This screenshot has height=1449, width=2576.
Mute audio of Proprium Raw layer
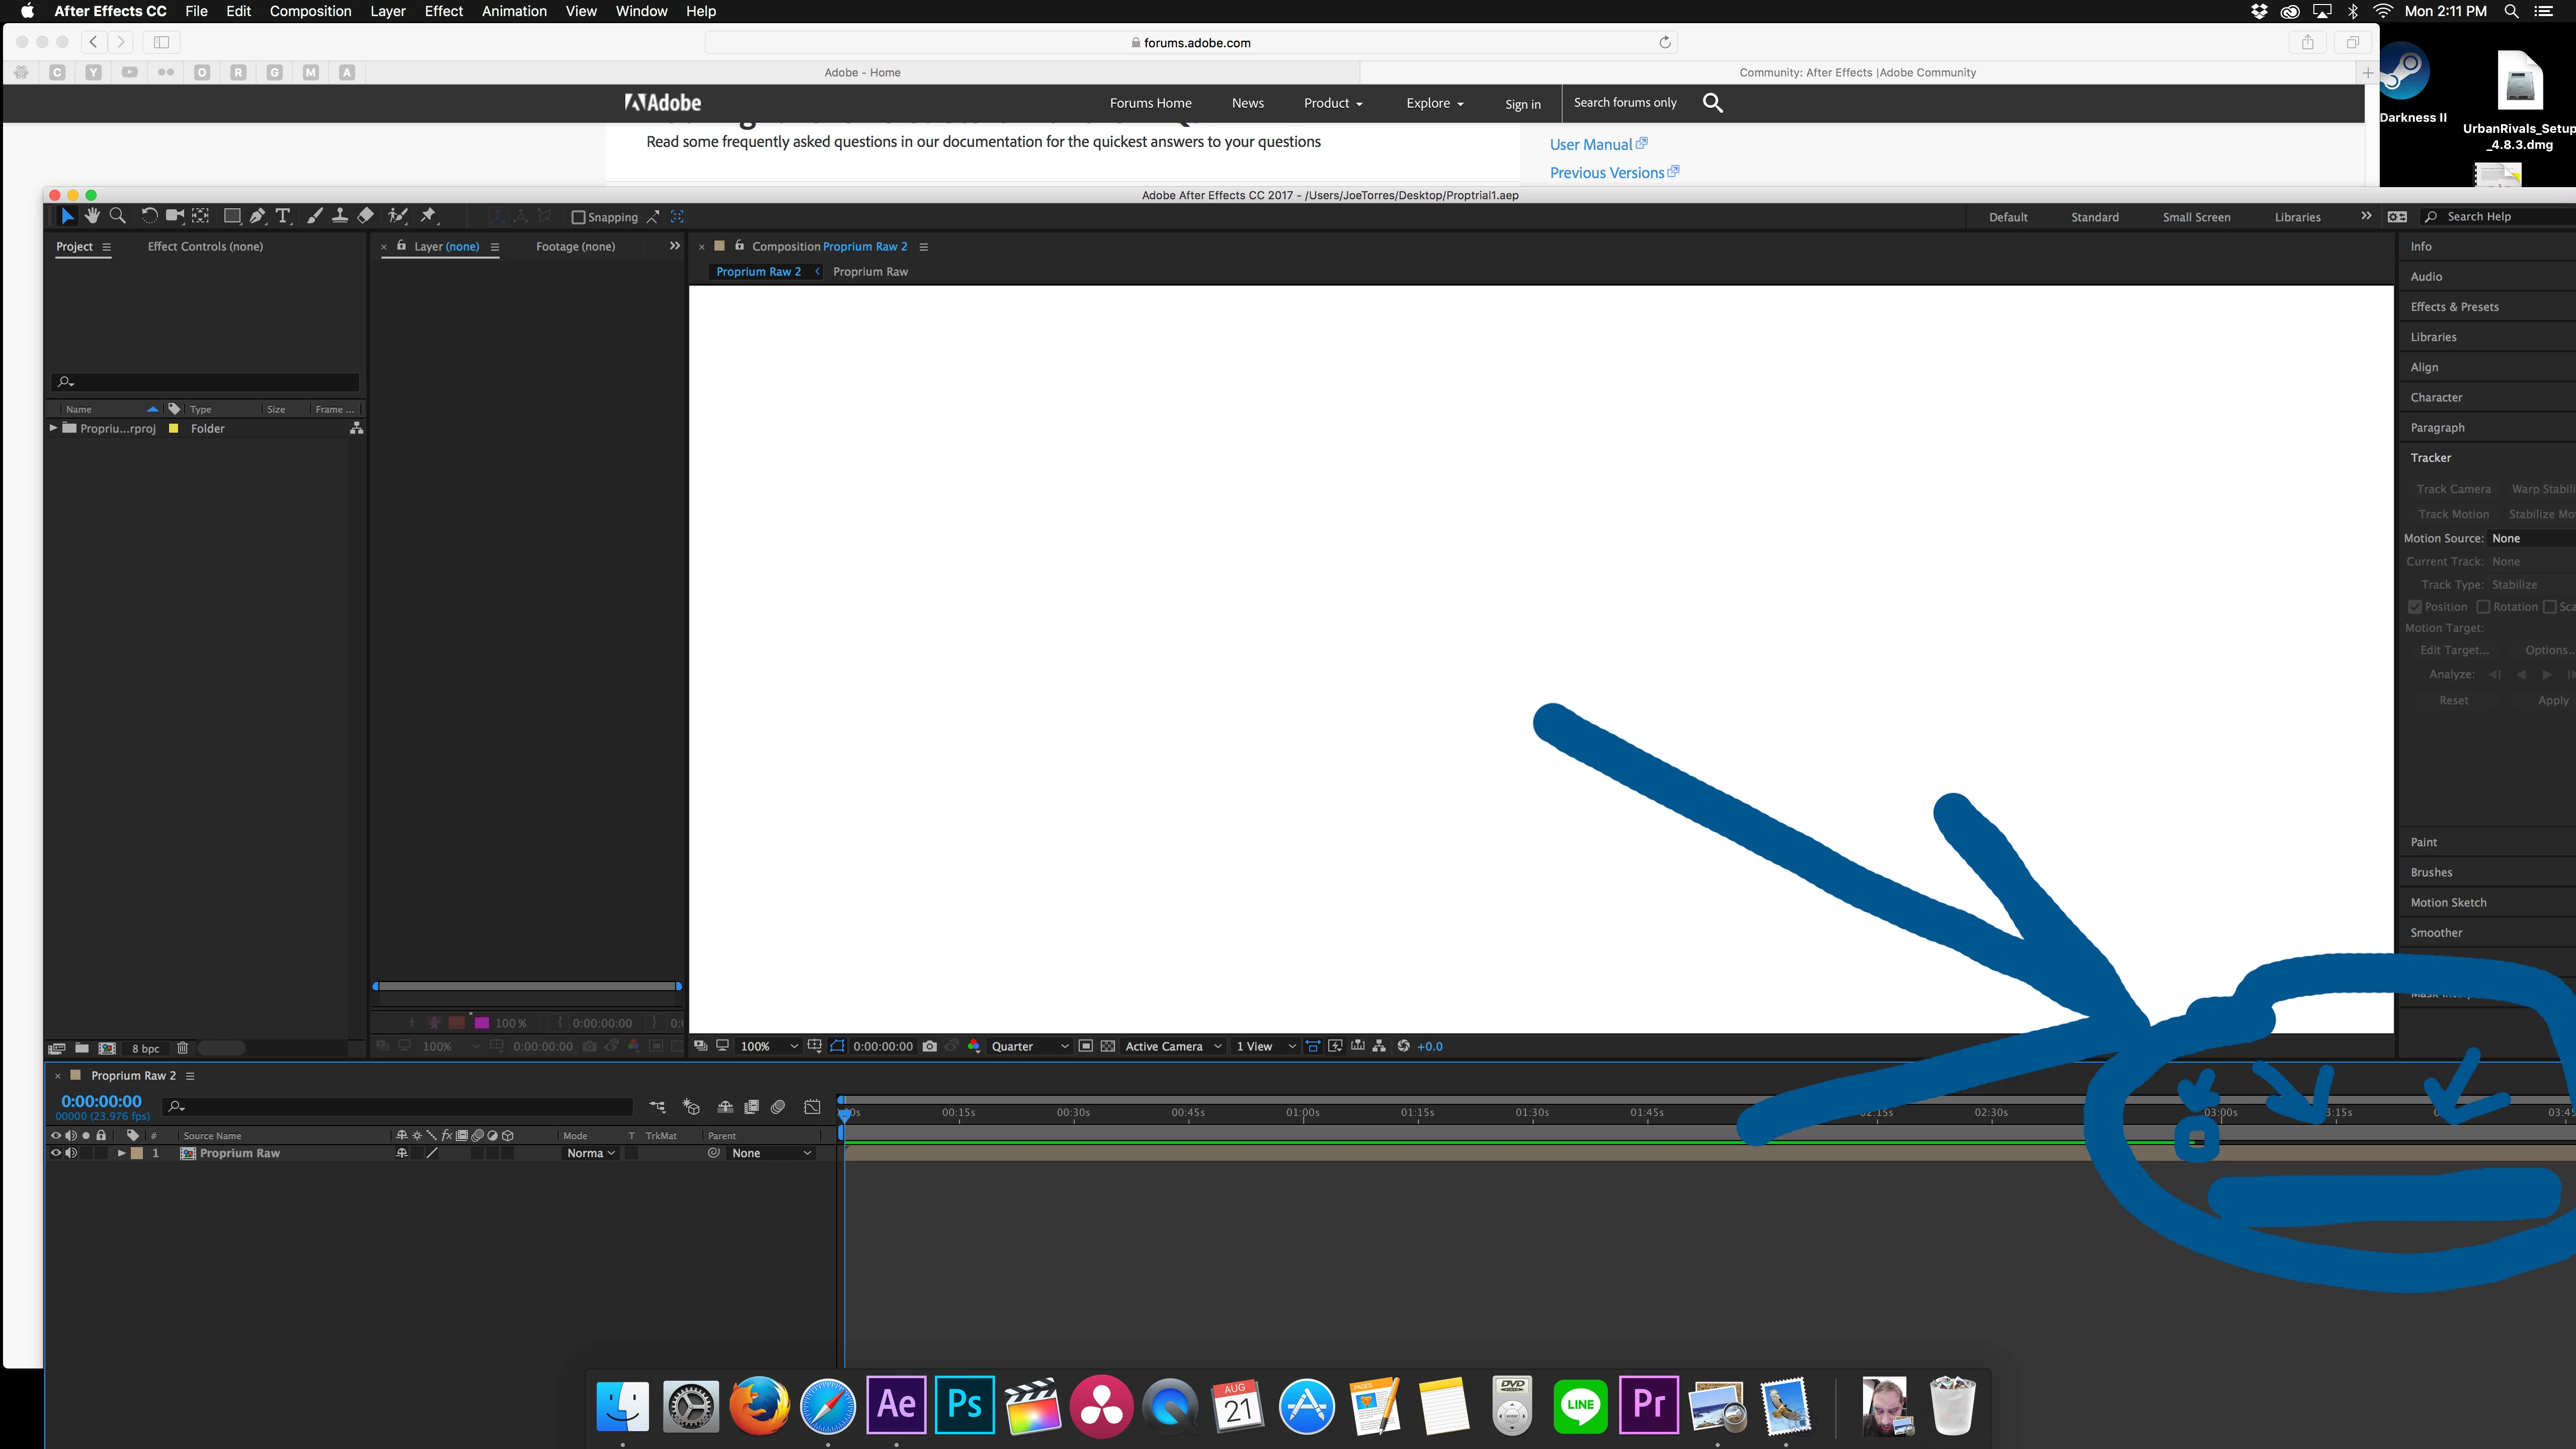pos(71,1153)
